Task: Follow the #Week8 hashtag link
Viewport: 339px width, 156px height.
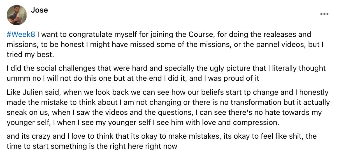Action: [21, 35]
